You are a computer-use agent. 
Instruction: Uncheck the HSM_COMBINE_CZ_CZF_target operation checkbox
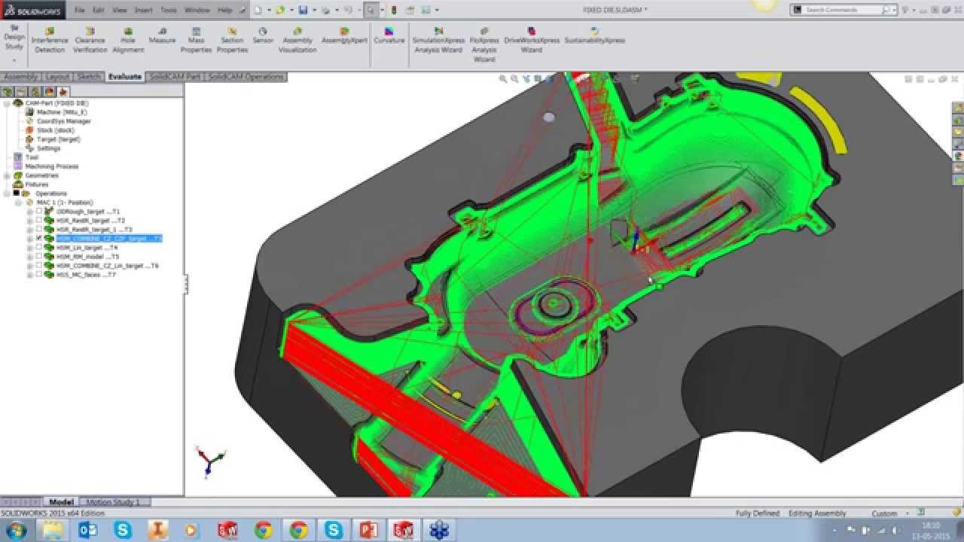pyautogui.click(x=39, y=239)
